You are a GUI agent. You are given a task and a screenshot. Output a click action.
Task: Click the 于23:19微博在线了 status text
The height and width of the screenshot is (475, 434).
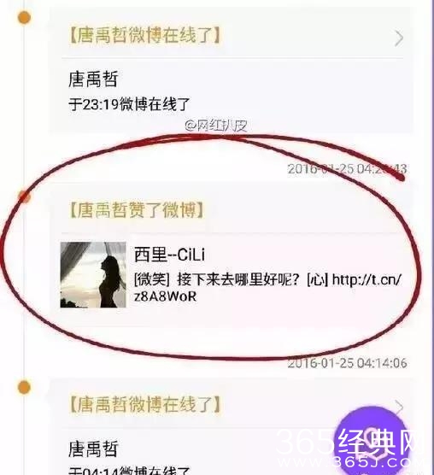point(129,104)
